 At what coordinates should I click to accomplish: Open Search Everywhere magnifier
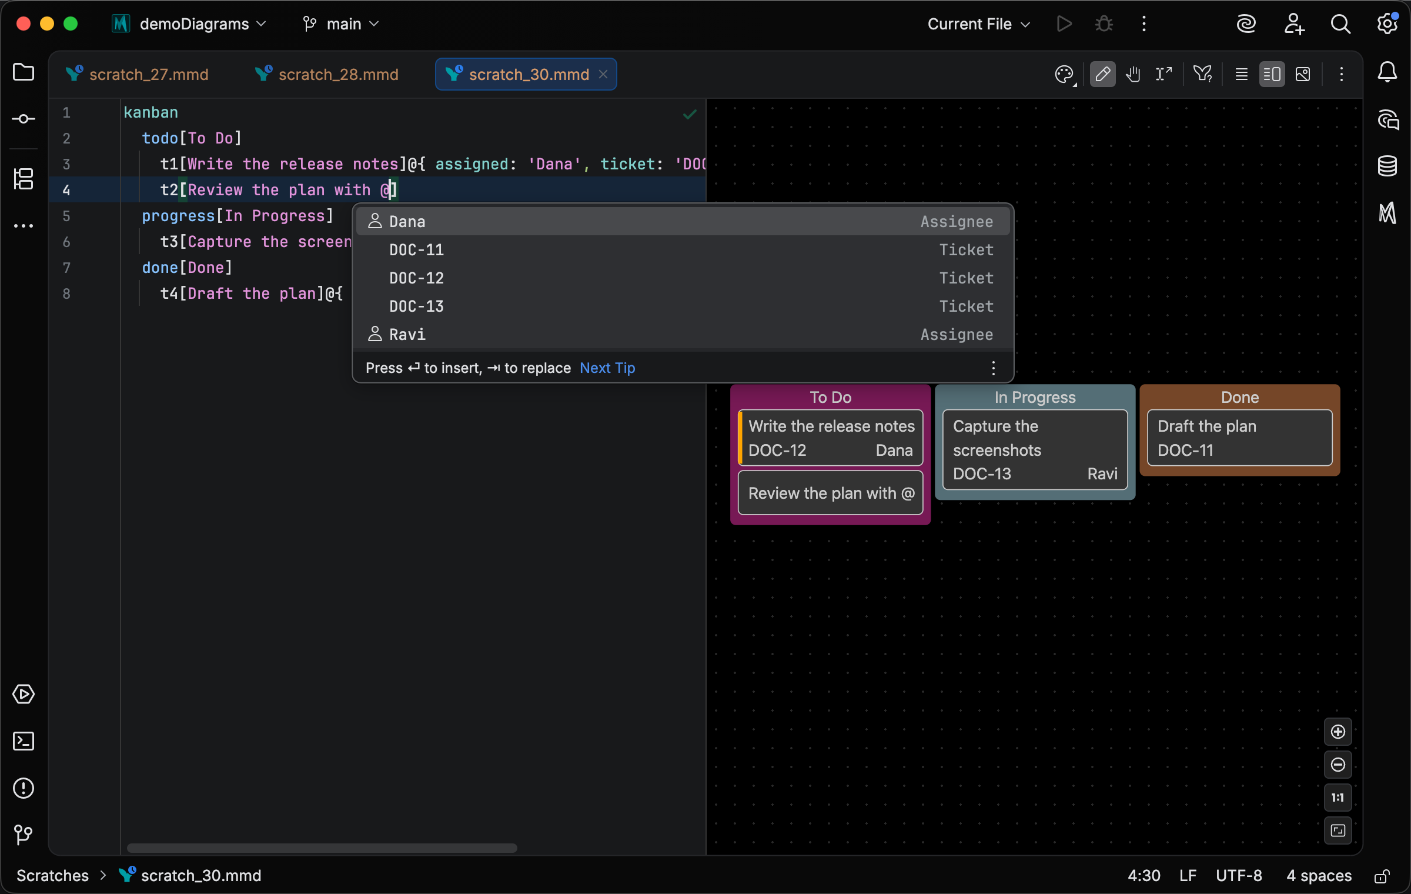click(x=1340, y=24)
